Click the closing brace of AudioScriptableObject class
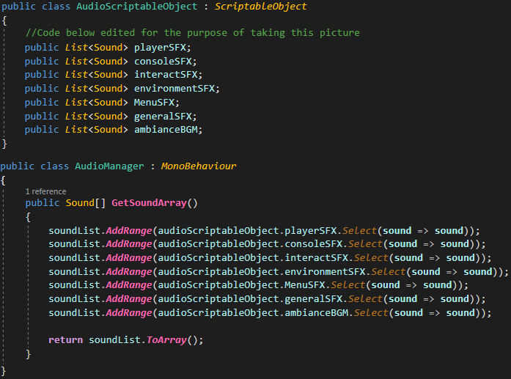Viewport: 511px width, 379px height. [x=4, y=144]
